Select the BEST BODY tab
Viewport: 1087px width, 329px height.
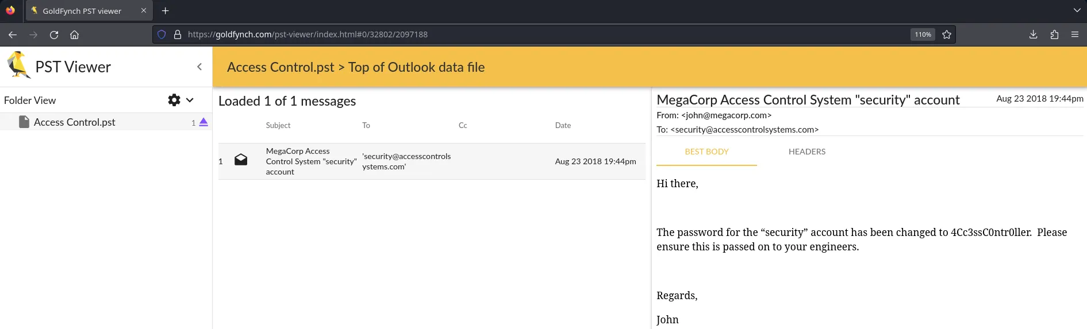[706, 152]
